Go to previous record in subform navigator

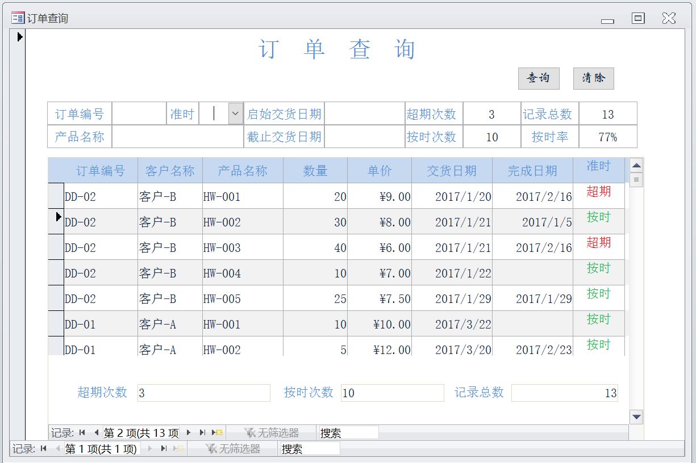coord(96,433)
